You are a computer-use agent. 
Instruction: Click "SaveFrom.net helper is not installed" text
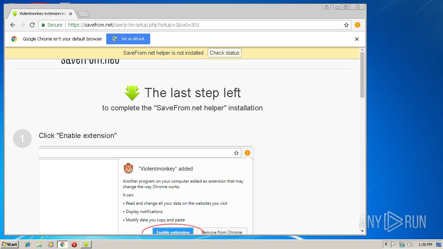coord(163,53)
